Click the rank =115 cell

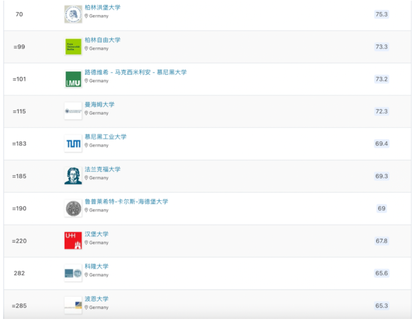(19, 112)
